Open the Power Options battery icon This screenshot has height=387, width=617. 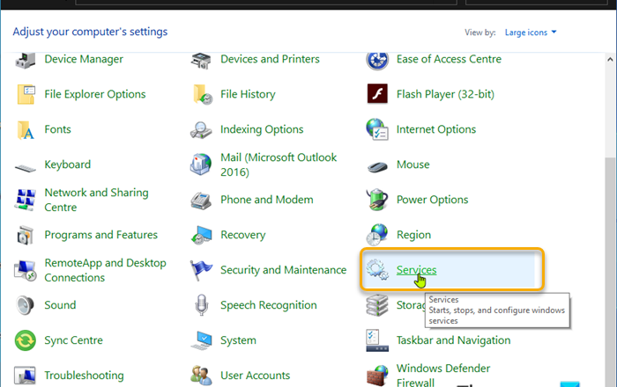click(x=377, y=200)
